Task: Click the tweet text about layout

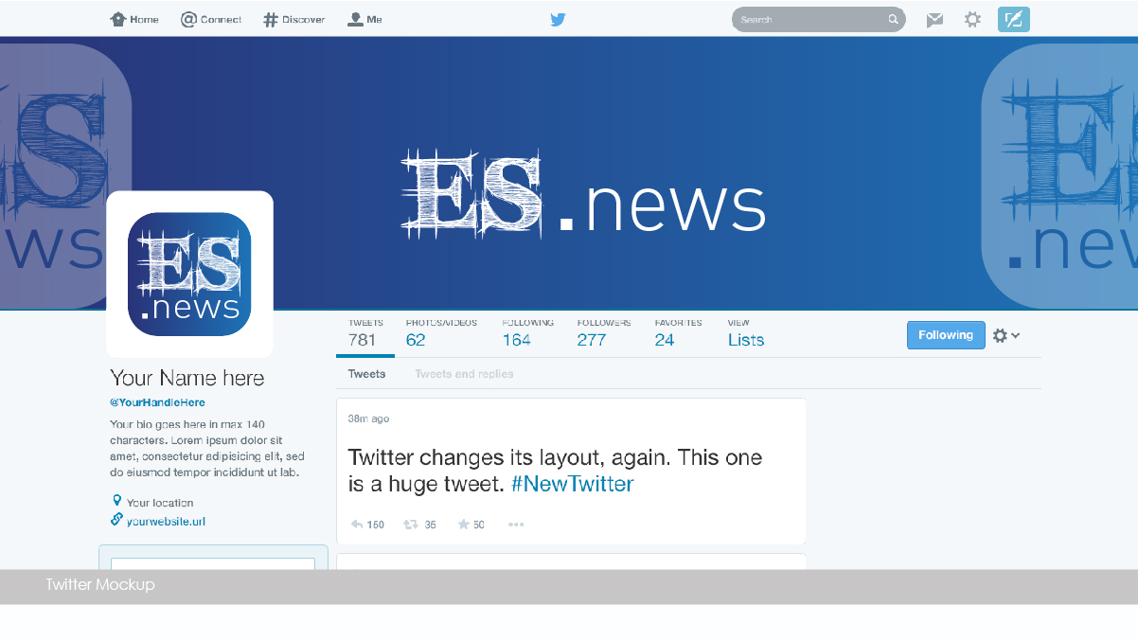Action: pyautogui.click(x=555, y=471)
